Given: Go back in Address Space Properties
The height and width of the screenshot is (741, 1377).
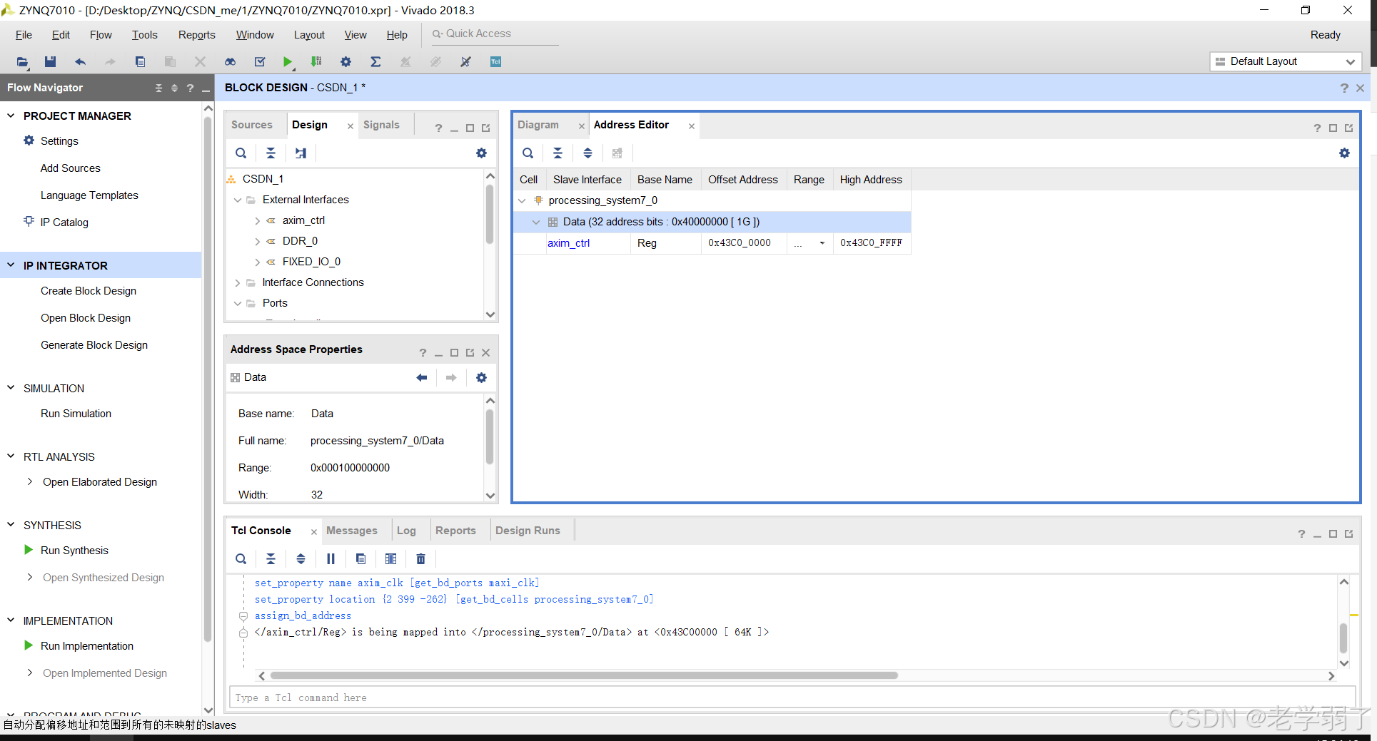Looking at the screenshot, I should click(421, 378).
